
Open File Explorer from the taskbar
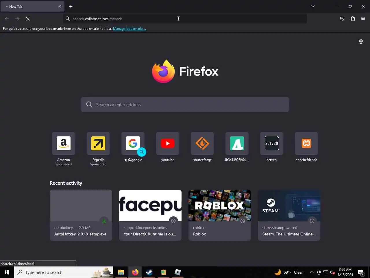[x=121, y=272]
